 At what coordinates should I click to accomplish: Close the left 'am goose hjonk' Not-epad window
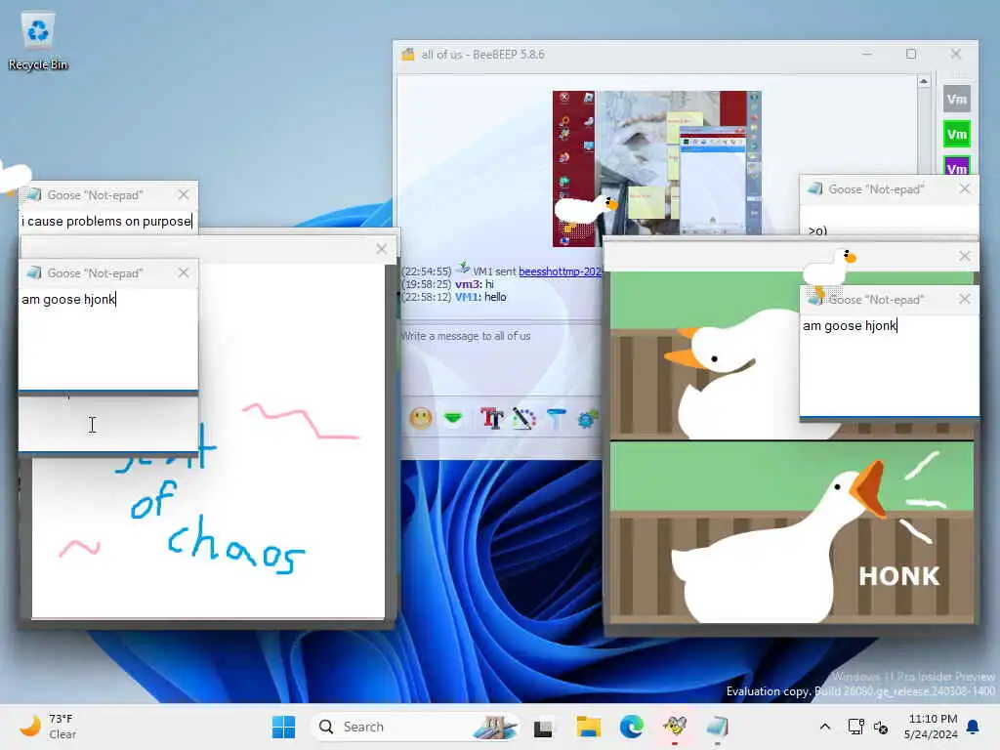pyautogui.click(x=184, y=273)
